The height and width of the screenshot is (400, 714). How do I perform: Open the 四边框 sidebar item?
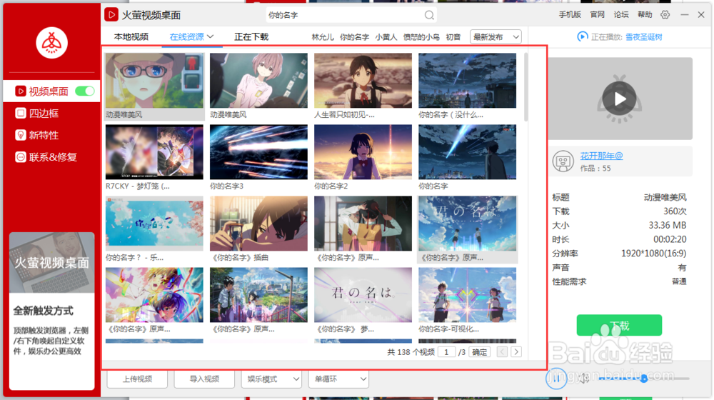[x=52, y=113]
